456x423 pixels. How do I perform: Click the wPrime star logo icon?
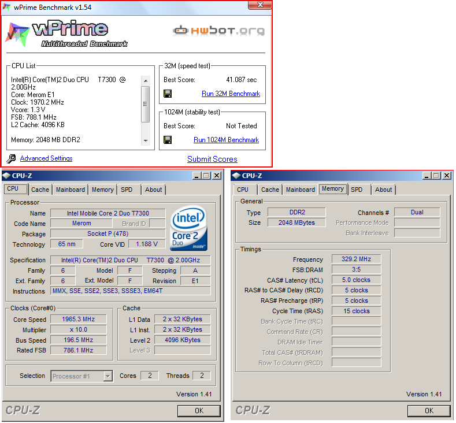coord(17,34)
